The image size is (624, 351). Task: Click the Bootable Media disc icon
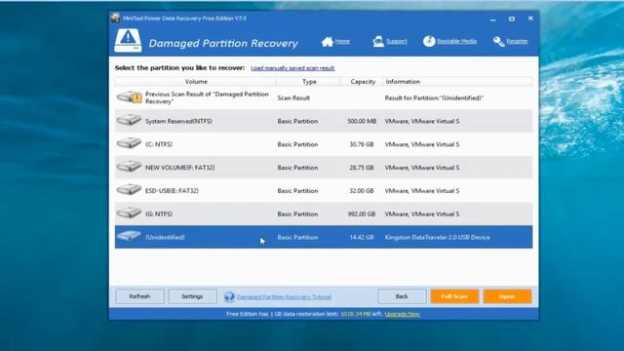429,41
